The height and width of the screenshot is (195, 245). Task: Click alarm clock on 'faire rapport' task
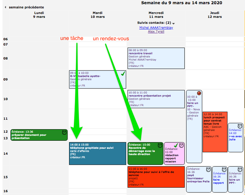[224, 169]
